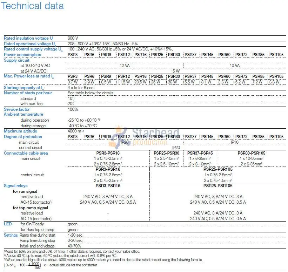Image resolution: width=288 pixels, height=272 pixels.
Task: Select the 'LED' label
Action: tap(8, 224)
